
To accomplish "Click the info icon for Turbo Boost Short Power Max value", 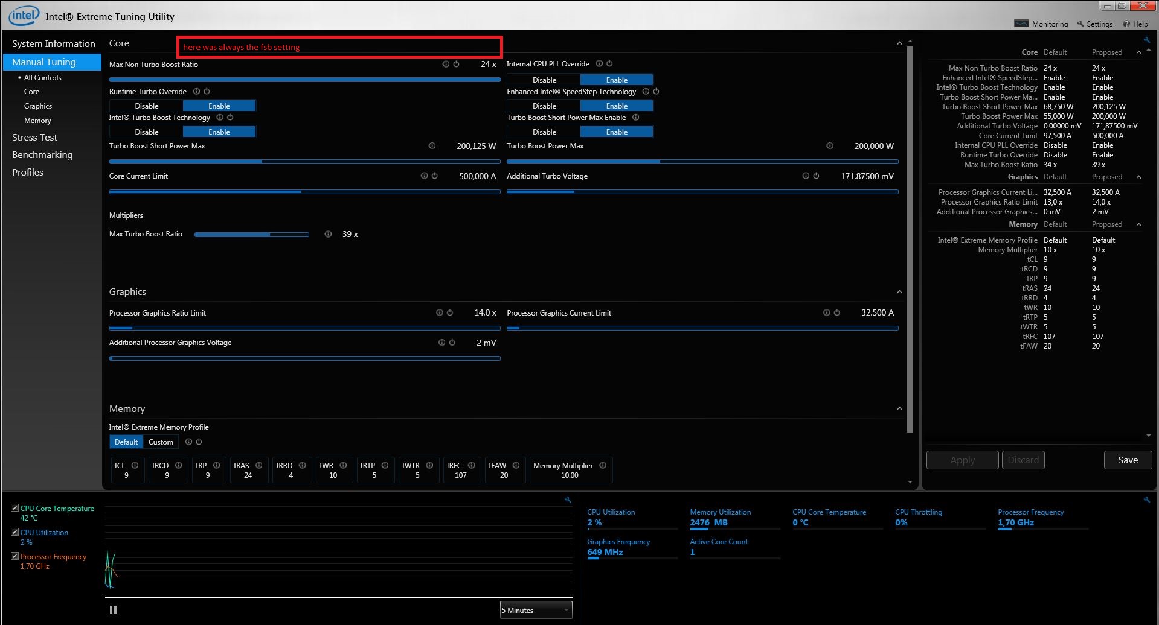I will tap(432, 146).
